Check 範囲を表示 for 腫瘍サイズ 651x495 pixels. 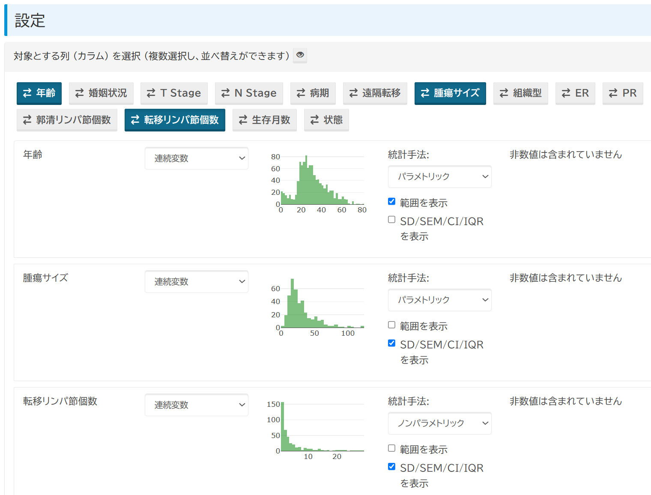[x=391, y=325]
